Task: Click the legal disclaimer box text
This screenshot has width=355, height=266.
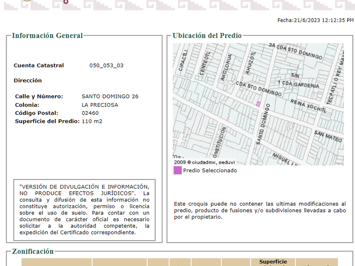Action: 85,209
